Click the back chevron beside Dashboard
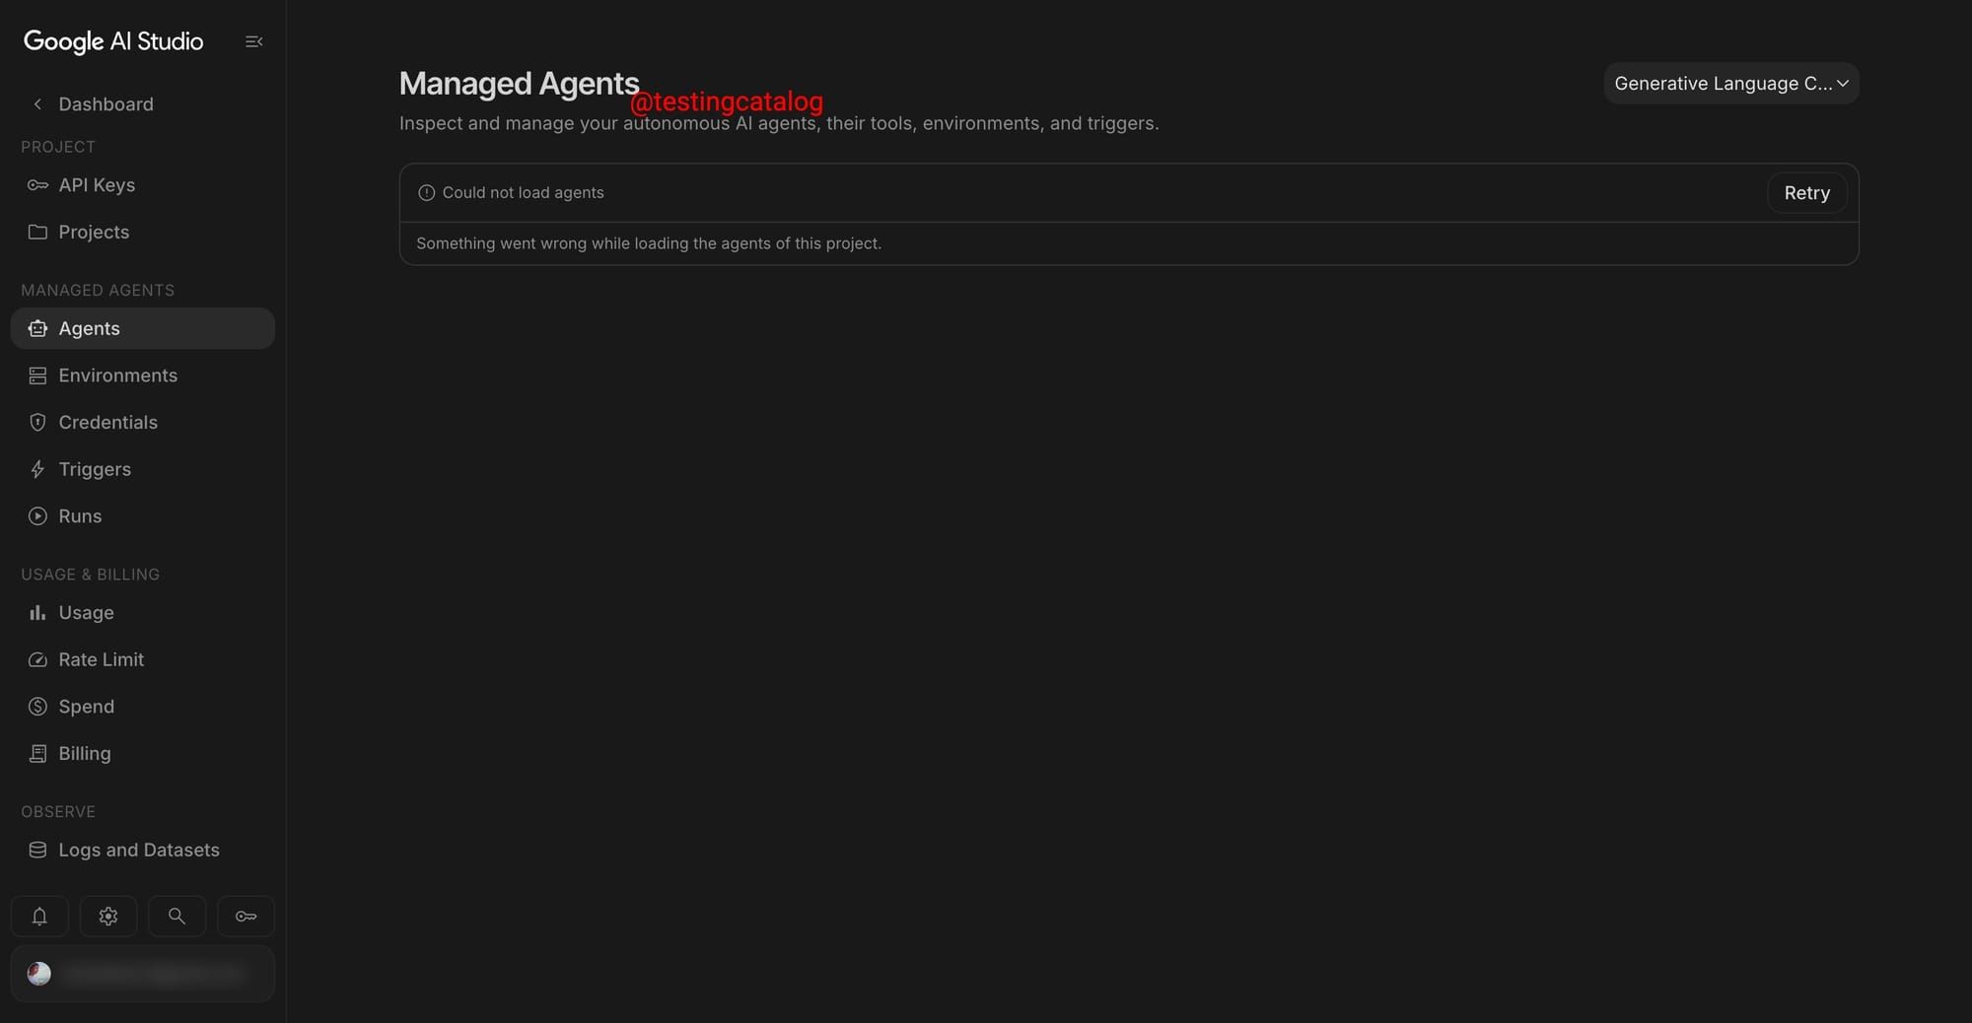 tap(37, 104)
